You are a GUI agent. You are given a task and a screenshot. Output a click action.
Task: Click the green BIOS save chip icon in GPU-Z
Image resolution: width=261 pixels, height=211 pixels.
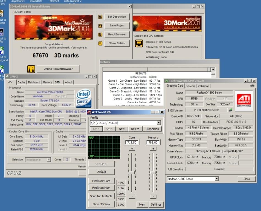coord(230,110)
